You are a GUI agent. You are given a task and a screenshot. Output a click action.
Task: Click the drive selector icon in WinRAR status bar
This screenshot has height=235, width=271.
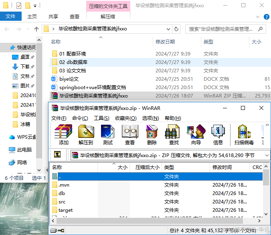(53, 231)
